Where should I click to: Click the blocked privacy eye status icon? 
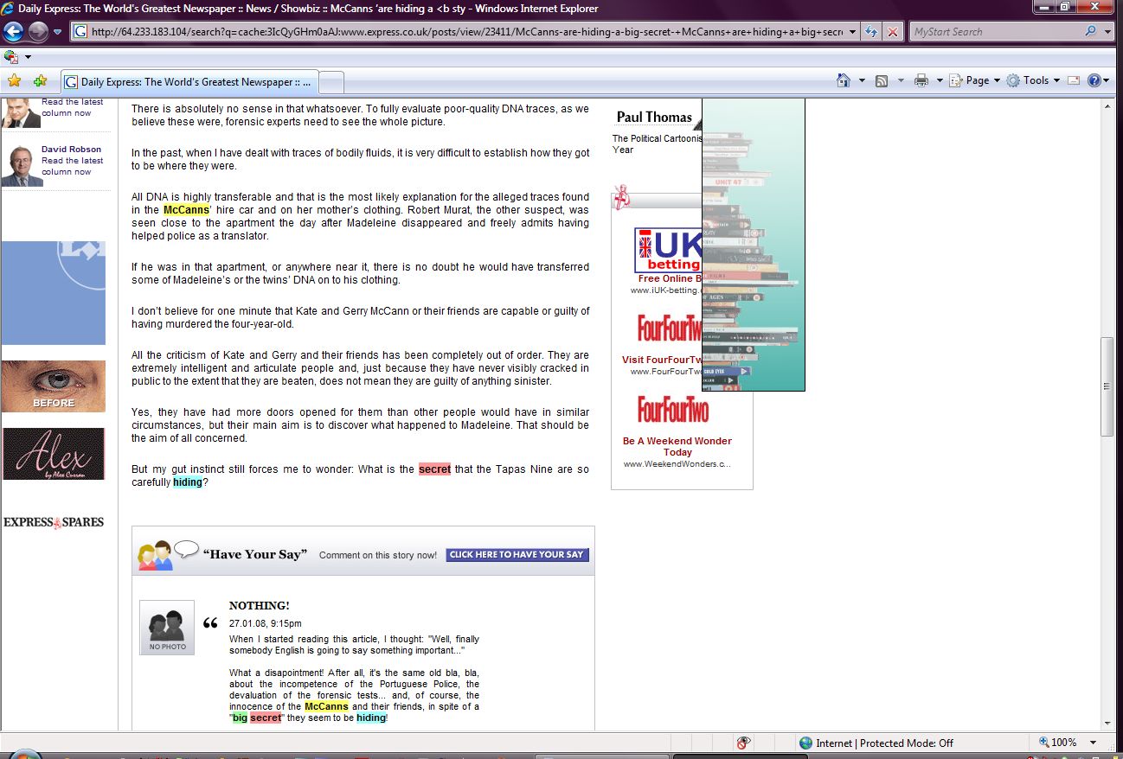[742, 743]
